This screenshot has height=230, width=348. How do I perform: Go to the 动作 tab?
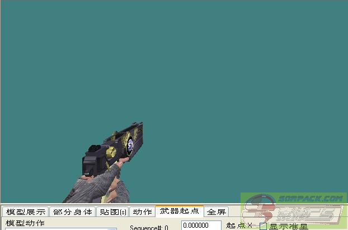[x=142, y=212]
